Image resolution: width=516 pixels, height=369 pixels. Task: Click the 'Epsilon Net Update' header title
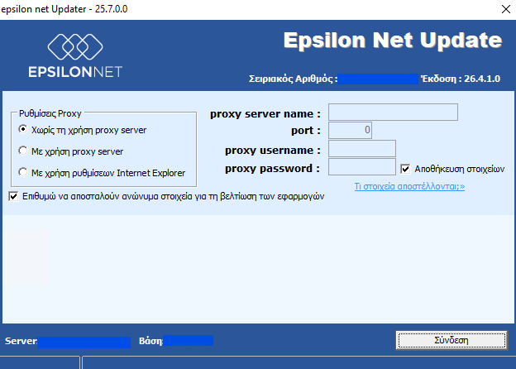[x=392, y=41]
